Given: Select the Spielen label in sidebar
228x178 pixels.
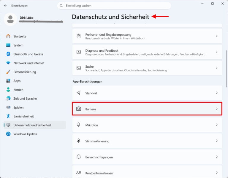Looking at the screenshot, I should tap(18, 107).
